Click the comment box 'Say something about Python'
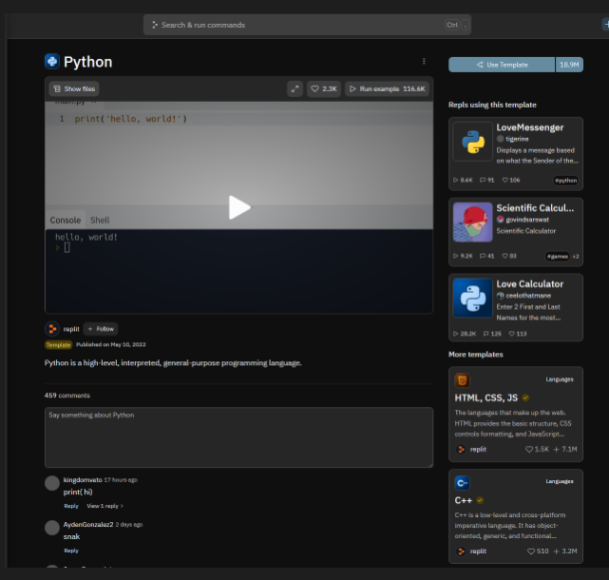Viewport: 609px width, 580px height. tap(238, 437)
